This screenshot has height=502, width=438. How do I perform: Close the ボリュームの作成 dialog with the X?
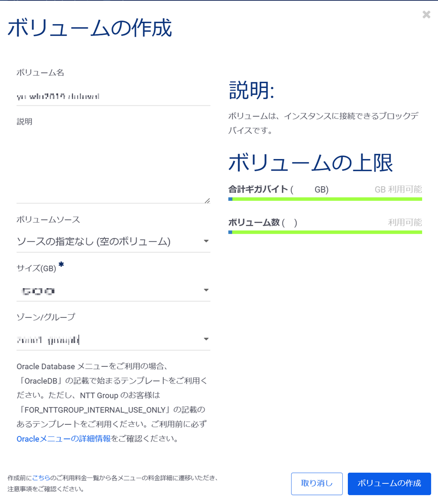(x=426, y=15)
